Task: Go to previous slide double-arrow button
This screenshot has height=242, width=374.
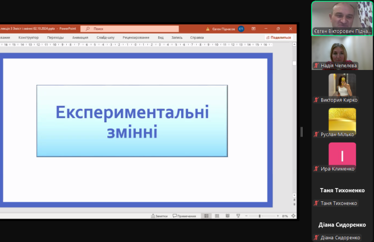Action: pos(294,200)
